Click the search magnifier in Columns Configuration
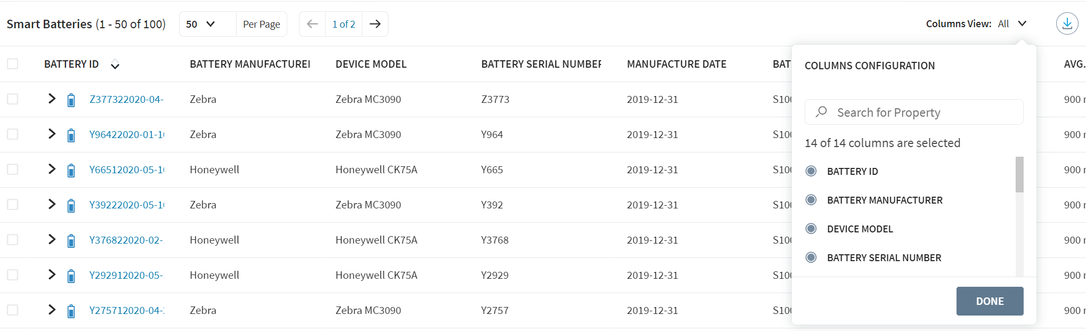This screenshot has height=331, width=1086. (821, 112)
